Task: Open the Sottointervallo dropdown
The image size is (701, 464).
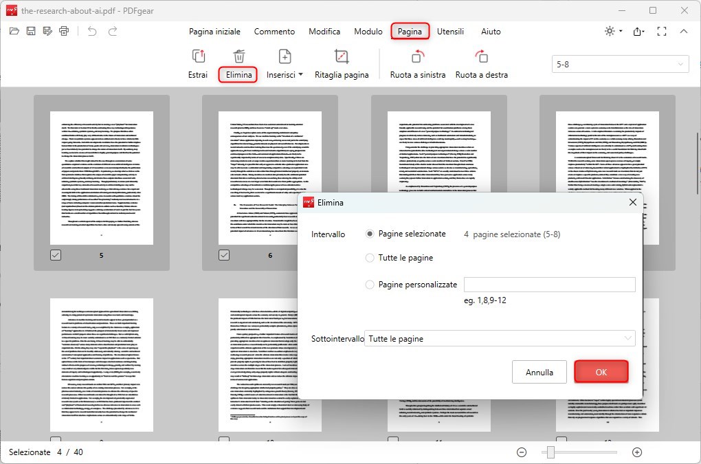Action: pyautogui.click(x=500, y=338)
